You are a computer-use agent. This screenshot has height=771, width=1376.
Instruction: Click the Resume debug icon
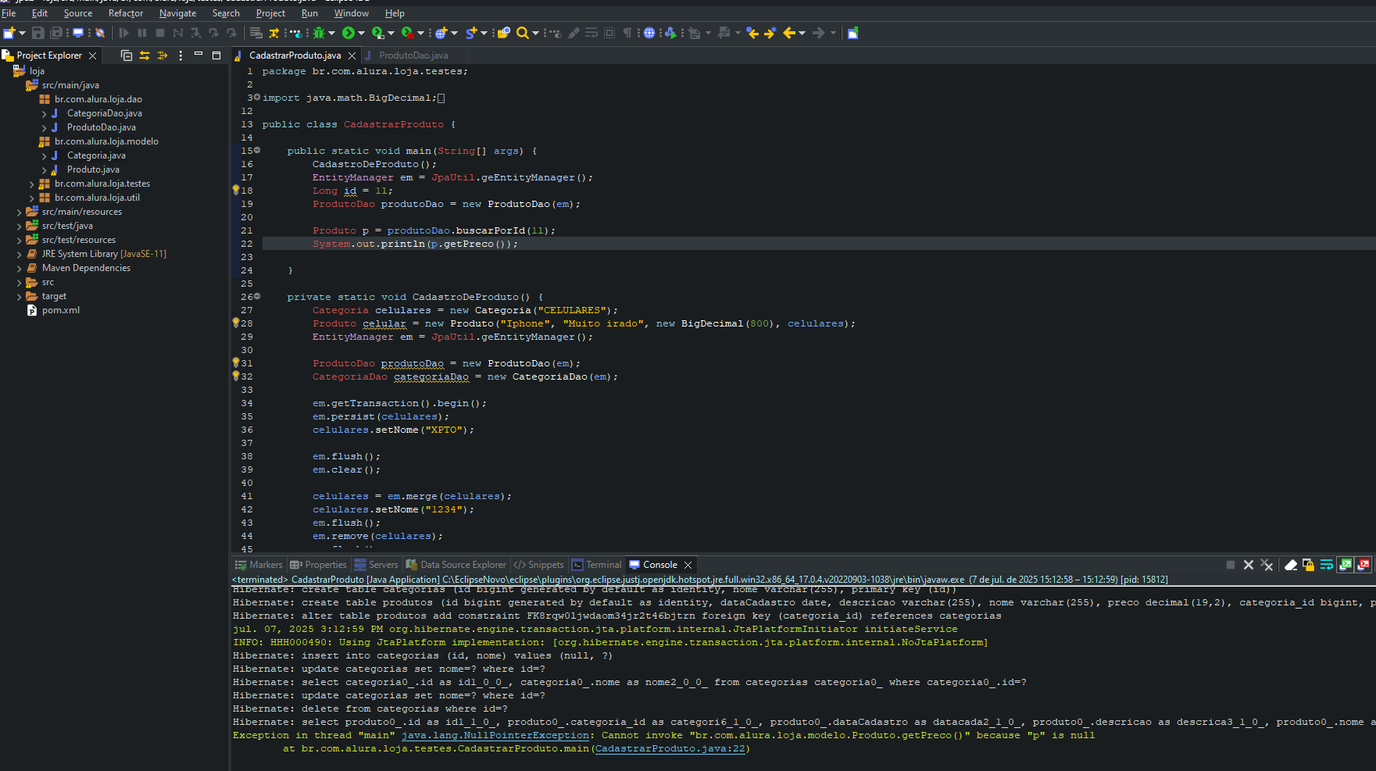click(123, 33)
